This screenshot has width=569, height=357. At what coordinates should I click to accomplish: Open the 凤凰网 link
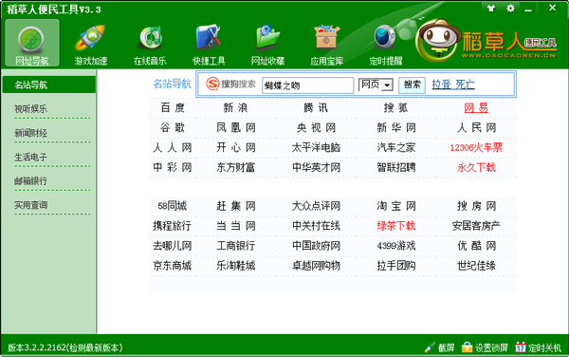(236, 128)
